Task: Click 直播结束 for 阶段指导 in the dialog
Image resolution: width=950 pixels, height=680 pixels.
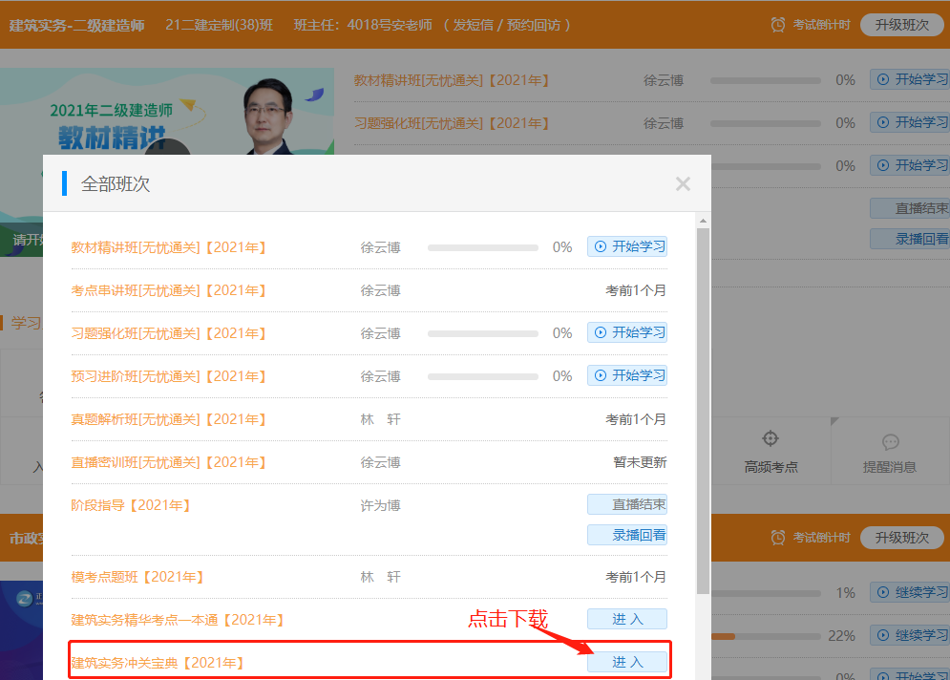Action: point(627,504)
